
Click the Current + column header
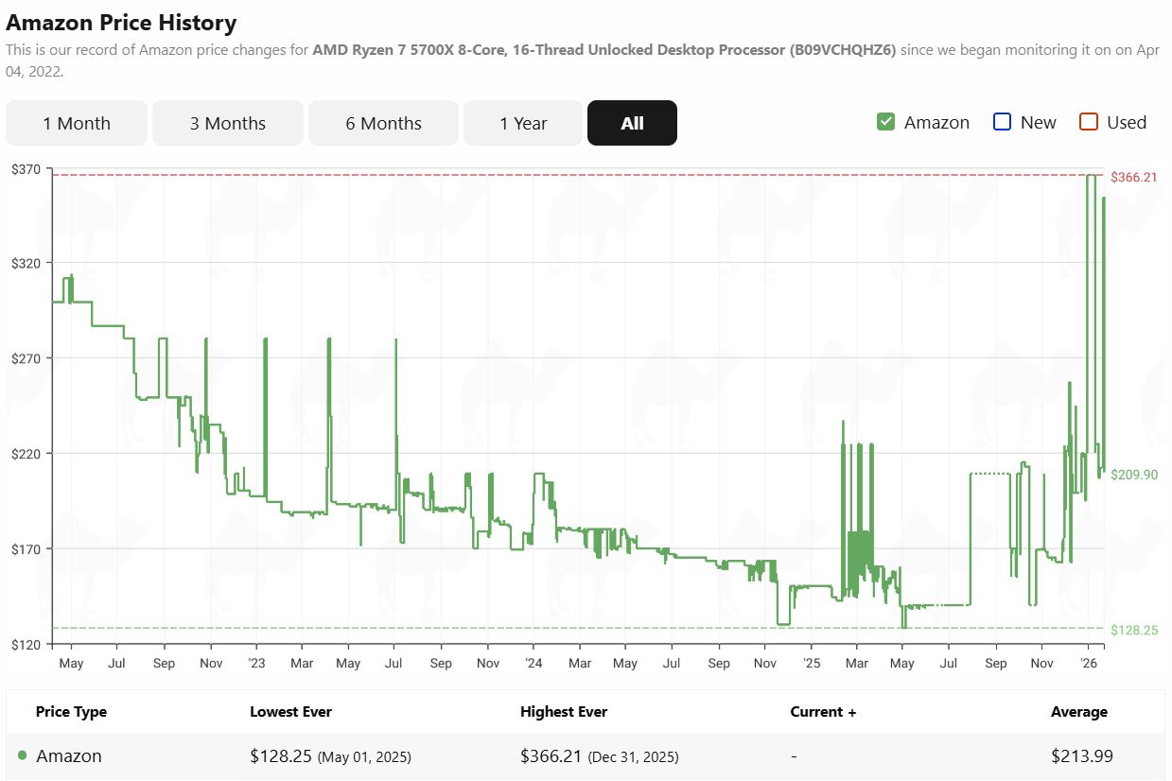823,712
